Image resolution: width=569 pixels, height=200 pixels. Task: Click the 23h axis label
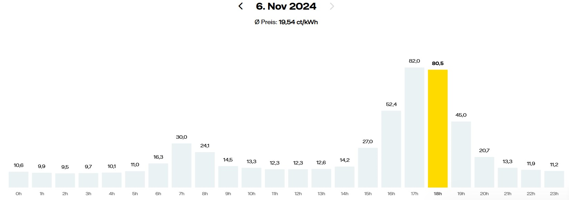pos(554,194)
